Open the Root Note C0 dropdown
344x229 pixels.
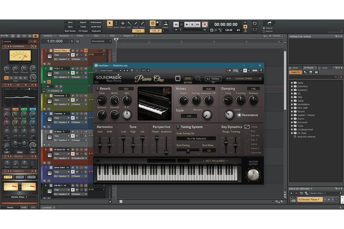pyautogui.click(x=209, y=150)
